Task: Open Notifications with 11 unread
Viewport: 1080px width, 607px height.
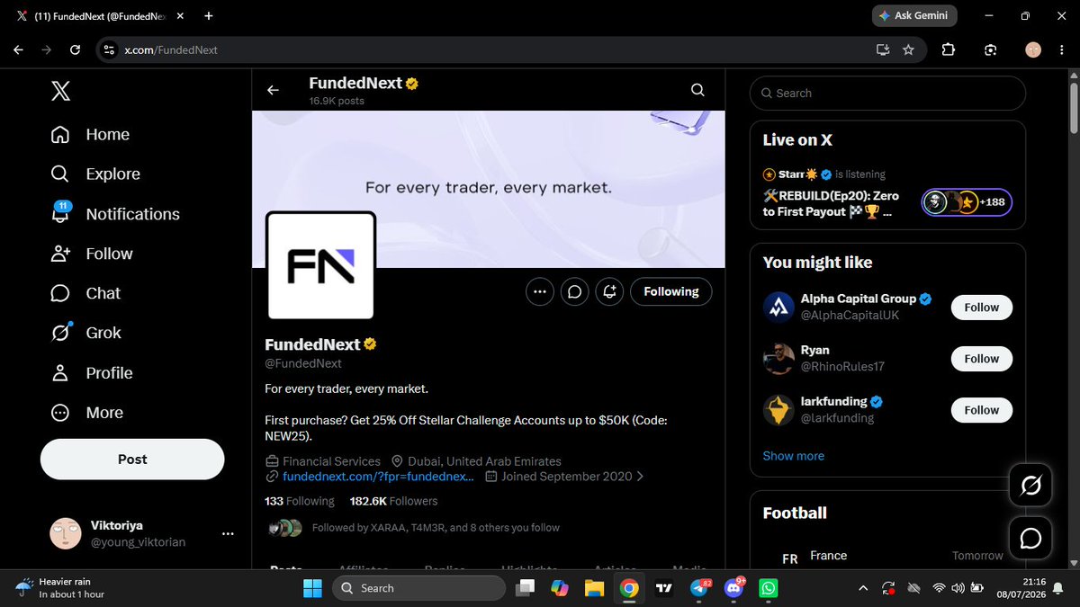Action: (x=115, y=214)
